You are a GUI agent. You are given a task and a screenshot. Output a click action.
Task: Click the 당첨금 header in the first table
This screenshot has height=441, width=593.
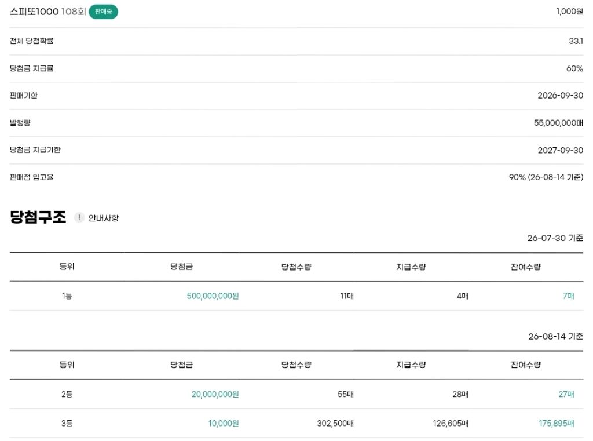[x=181, y=267]
